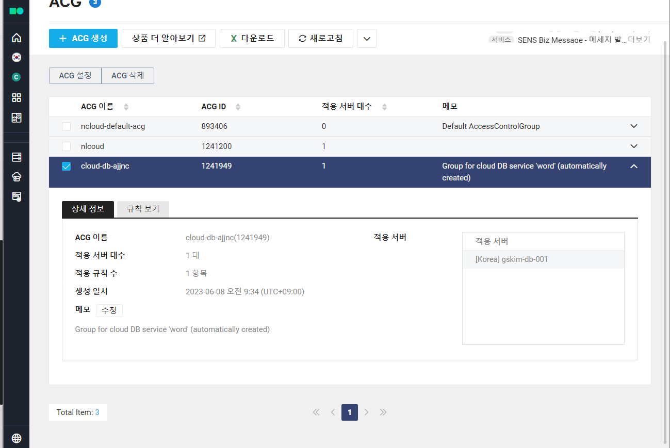Select the nlcoud row checkbox
Viewport: 670px width, 448px height.
[x=66, y=146]
